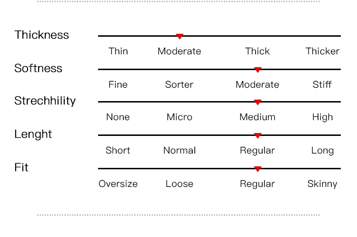Viewport: 357px width, 237px height.
Task: Select the Thicker thickness label
Action: [322, 51]
